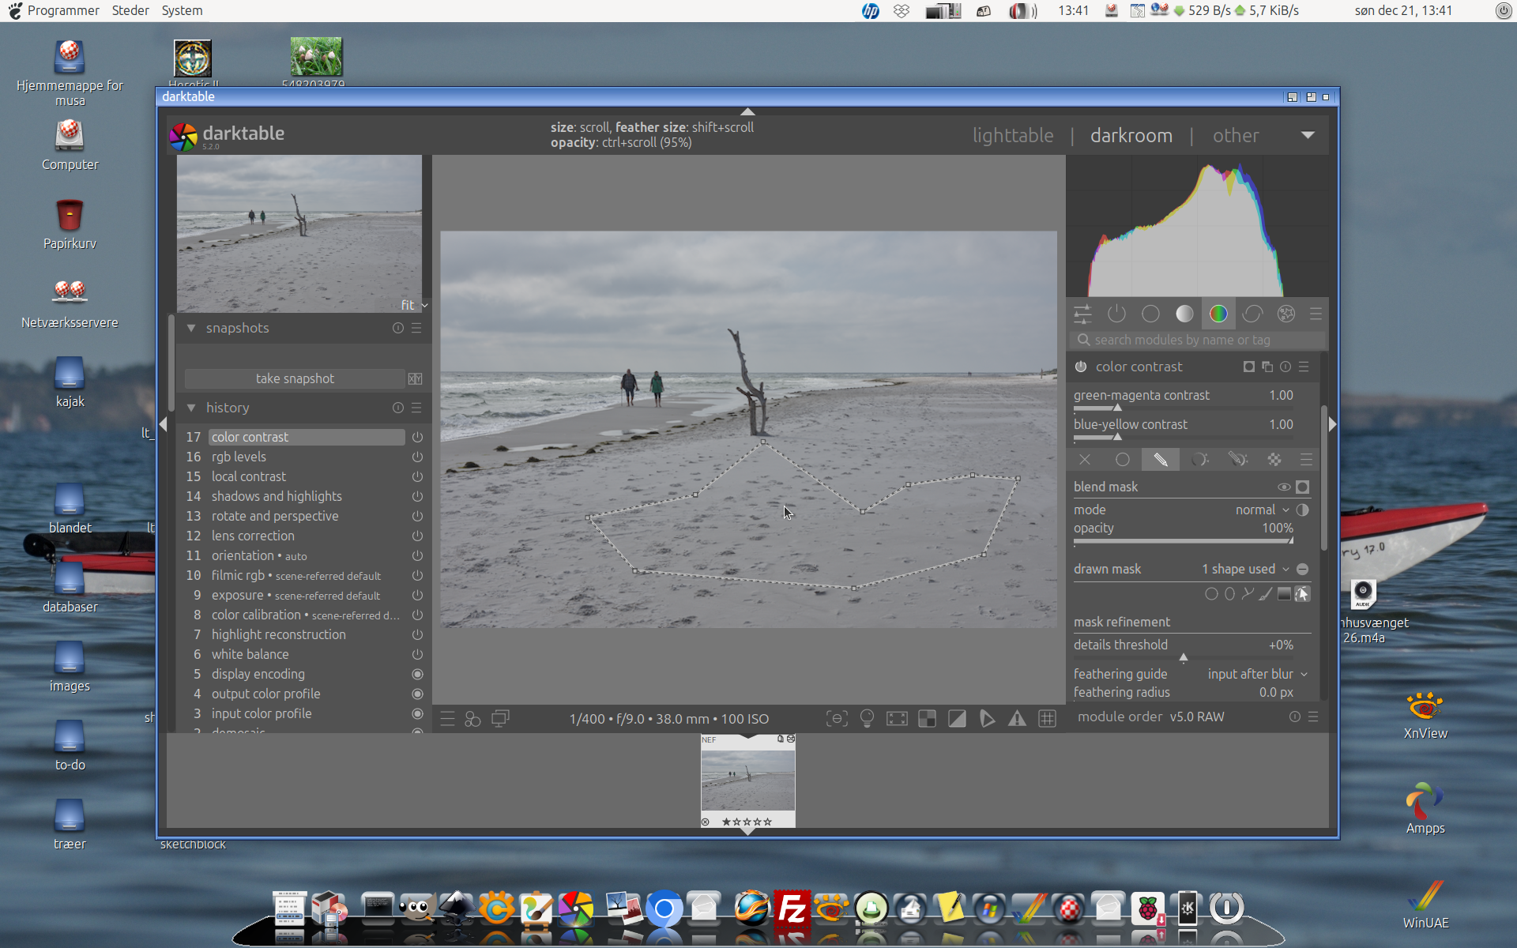Toggle the overexposure warning triangle icon
The width and height of the screenshot is (1517, 948).
click(1017, 719)
